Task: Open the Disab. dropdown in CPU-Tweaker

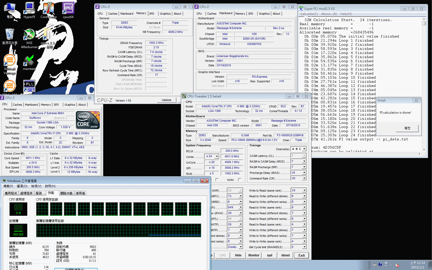Action: point(241,247)
